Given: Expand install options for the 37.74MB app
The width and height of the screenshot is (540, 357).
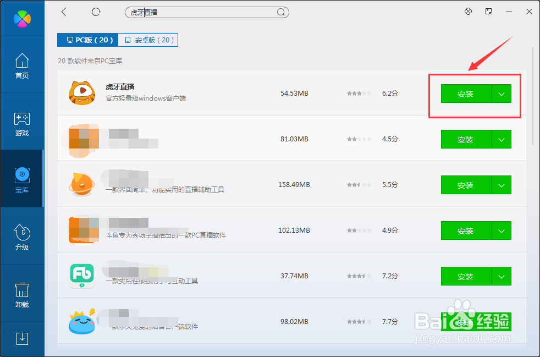Looking at the screenshot, I should coord(502,276).
